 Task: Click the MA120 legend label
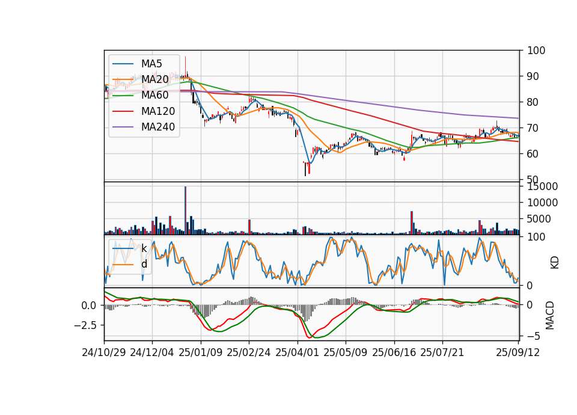[x=158, y=111]
